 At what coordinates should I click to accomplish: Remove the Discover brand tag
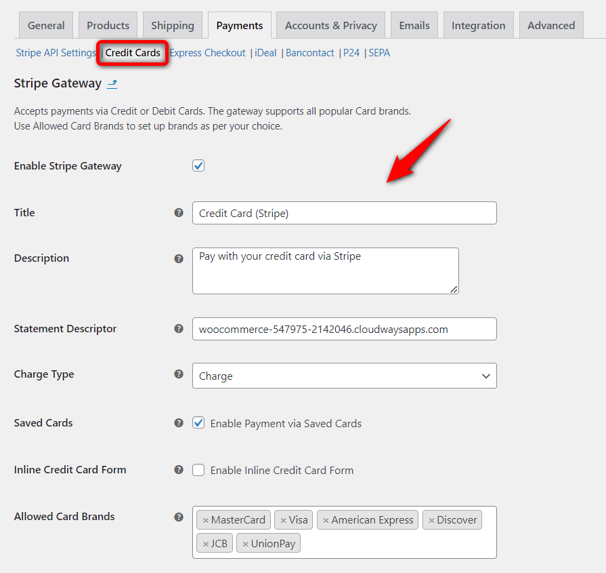431,520
